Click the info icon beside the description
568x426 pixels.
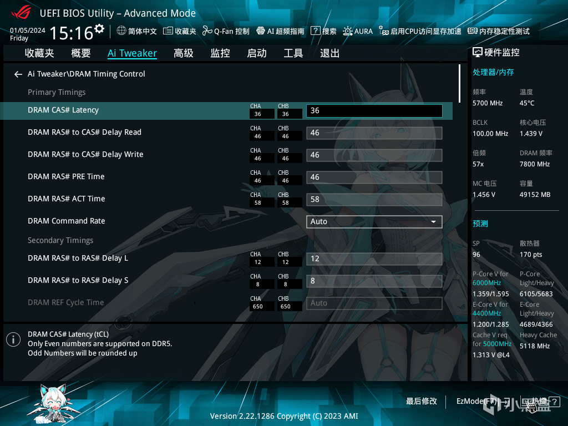[x=13, y=339]
